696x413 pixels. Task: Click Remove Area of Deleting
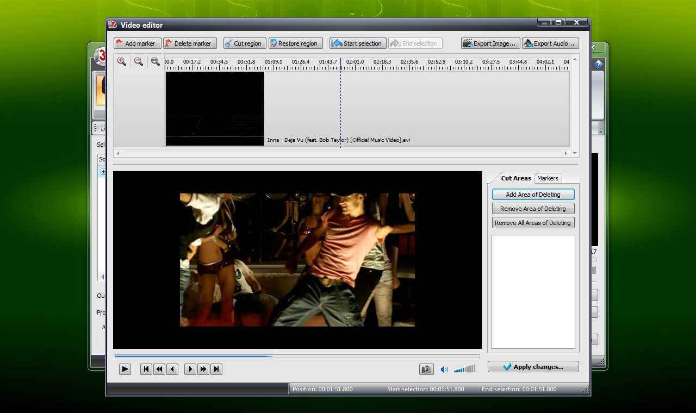[533, 209]
